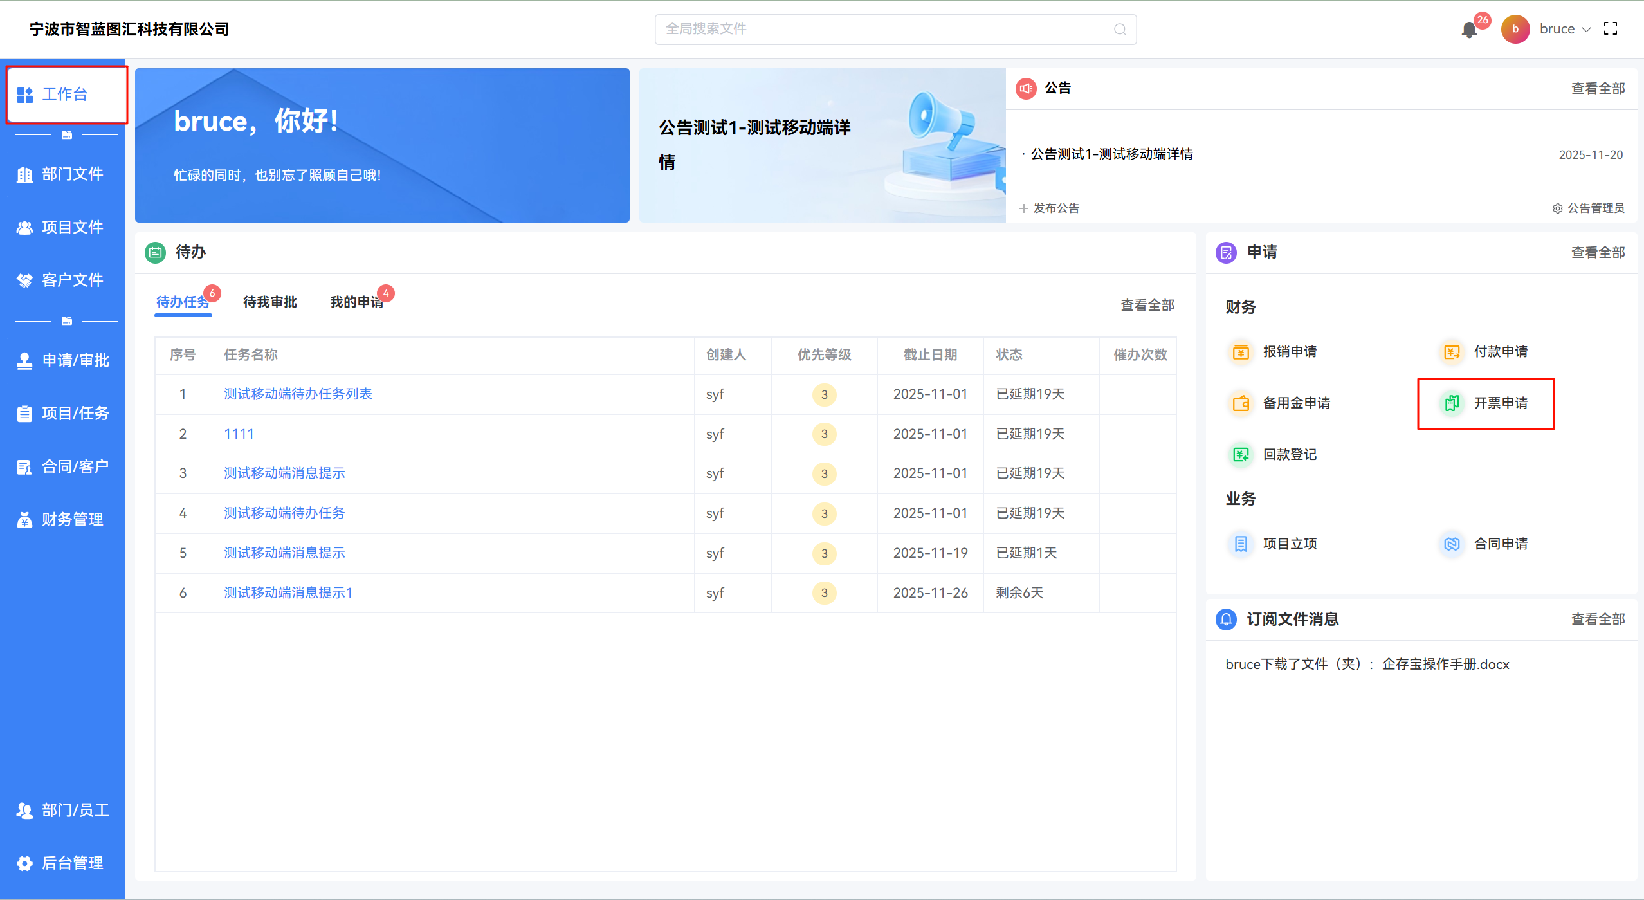Image resolution: width=1644 pixels, height=900 pixels.
Task: Open 报销申请 application icon
Action: [x=1241, y=352]
